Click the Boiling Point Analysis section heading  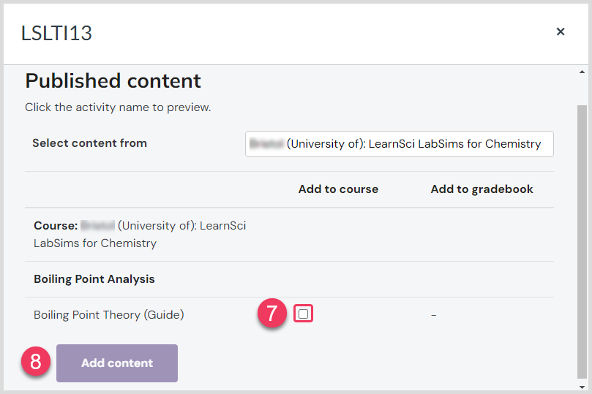tap(94, 279)
